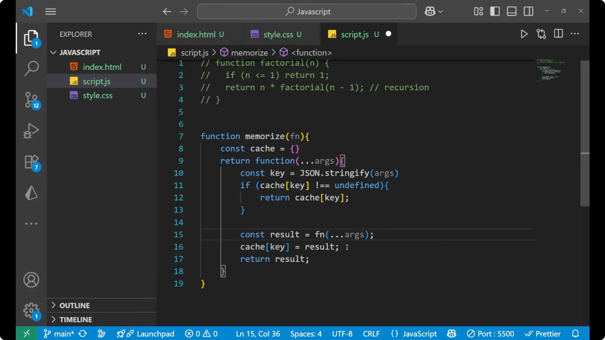Viewport: 605px width, 340px height.
Task: Run the script.js file with the play button
Action: click(524, 34)
